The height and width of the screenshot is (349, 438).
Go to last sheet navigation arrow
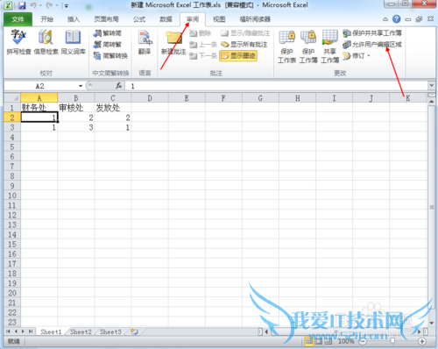point(31,331)
